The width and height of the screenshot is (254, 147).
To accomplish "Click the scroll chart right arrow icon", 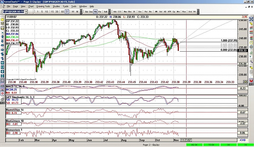I will [2, 50].
